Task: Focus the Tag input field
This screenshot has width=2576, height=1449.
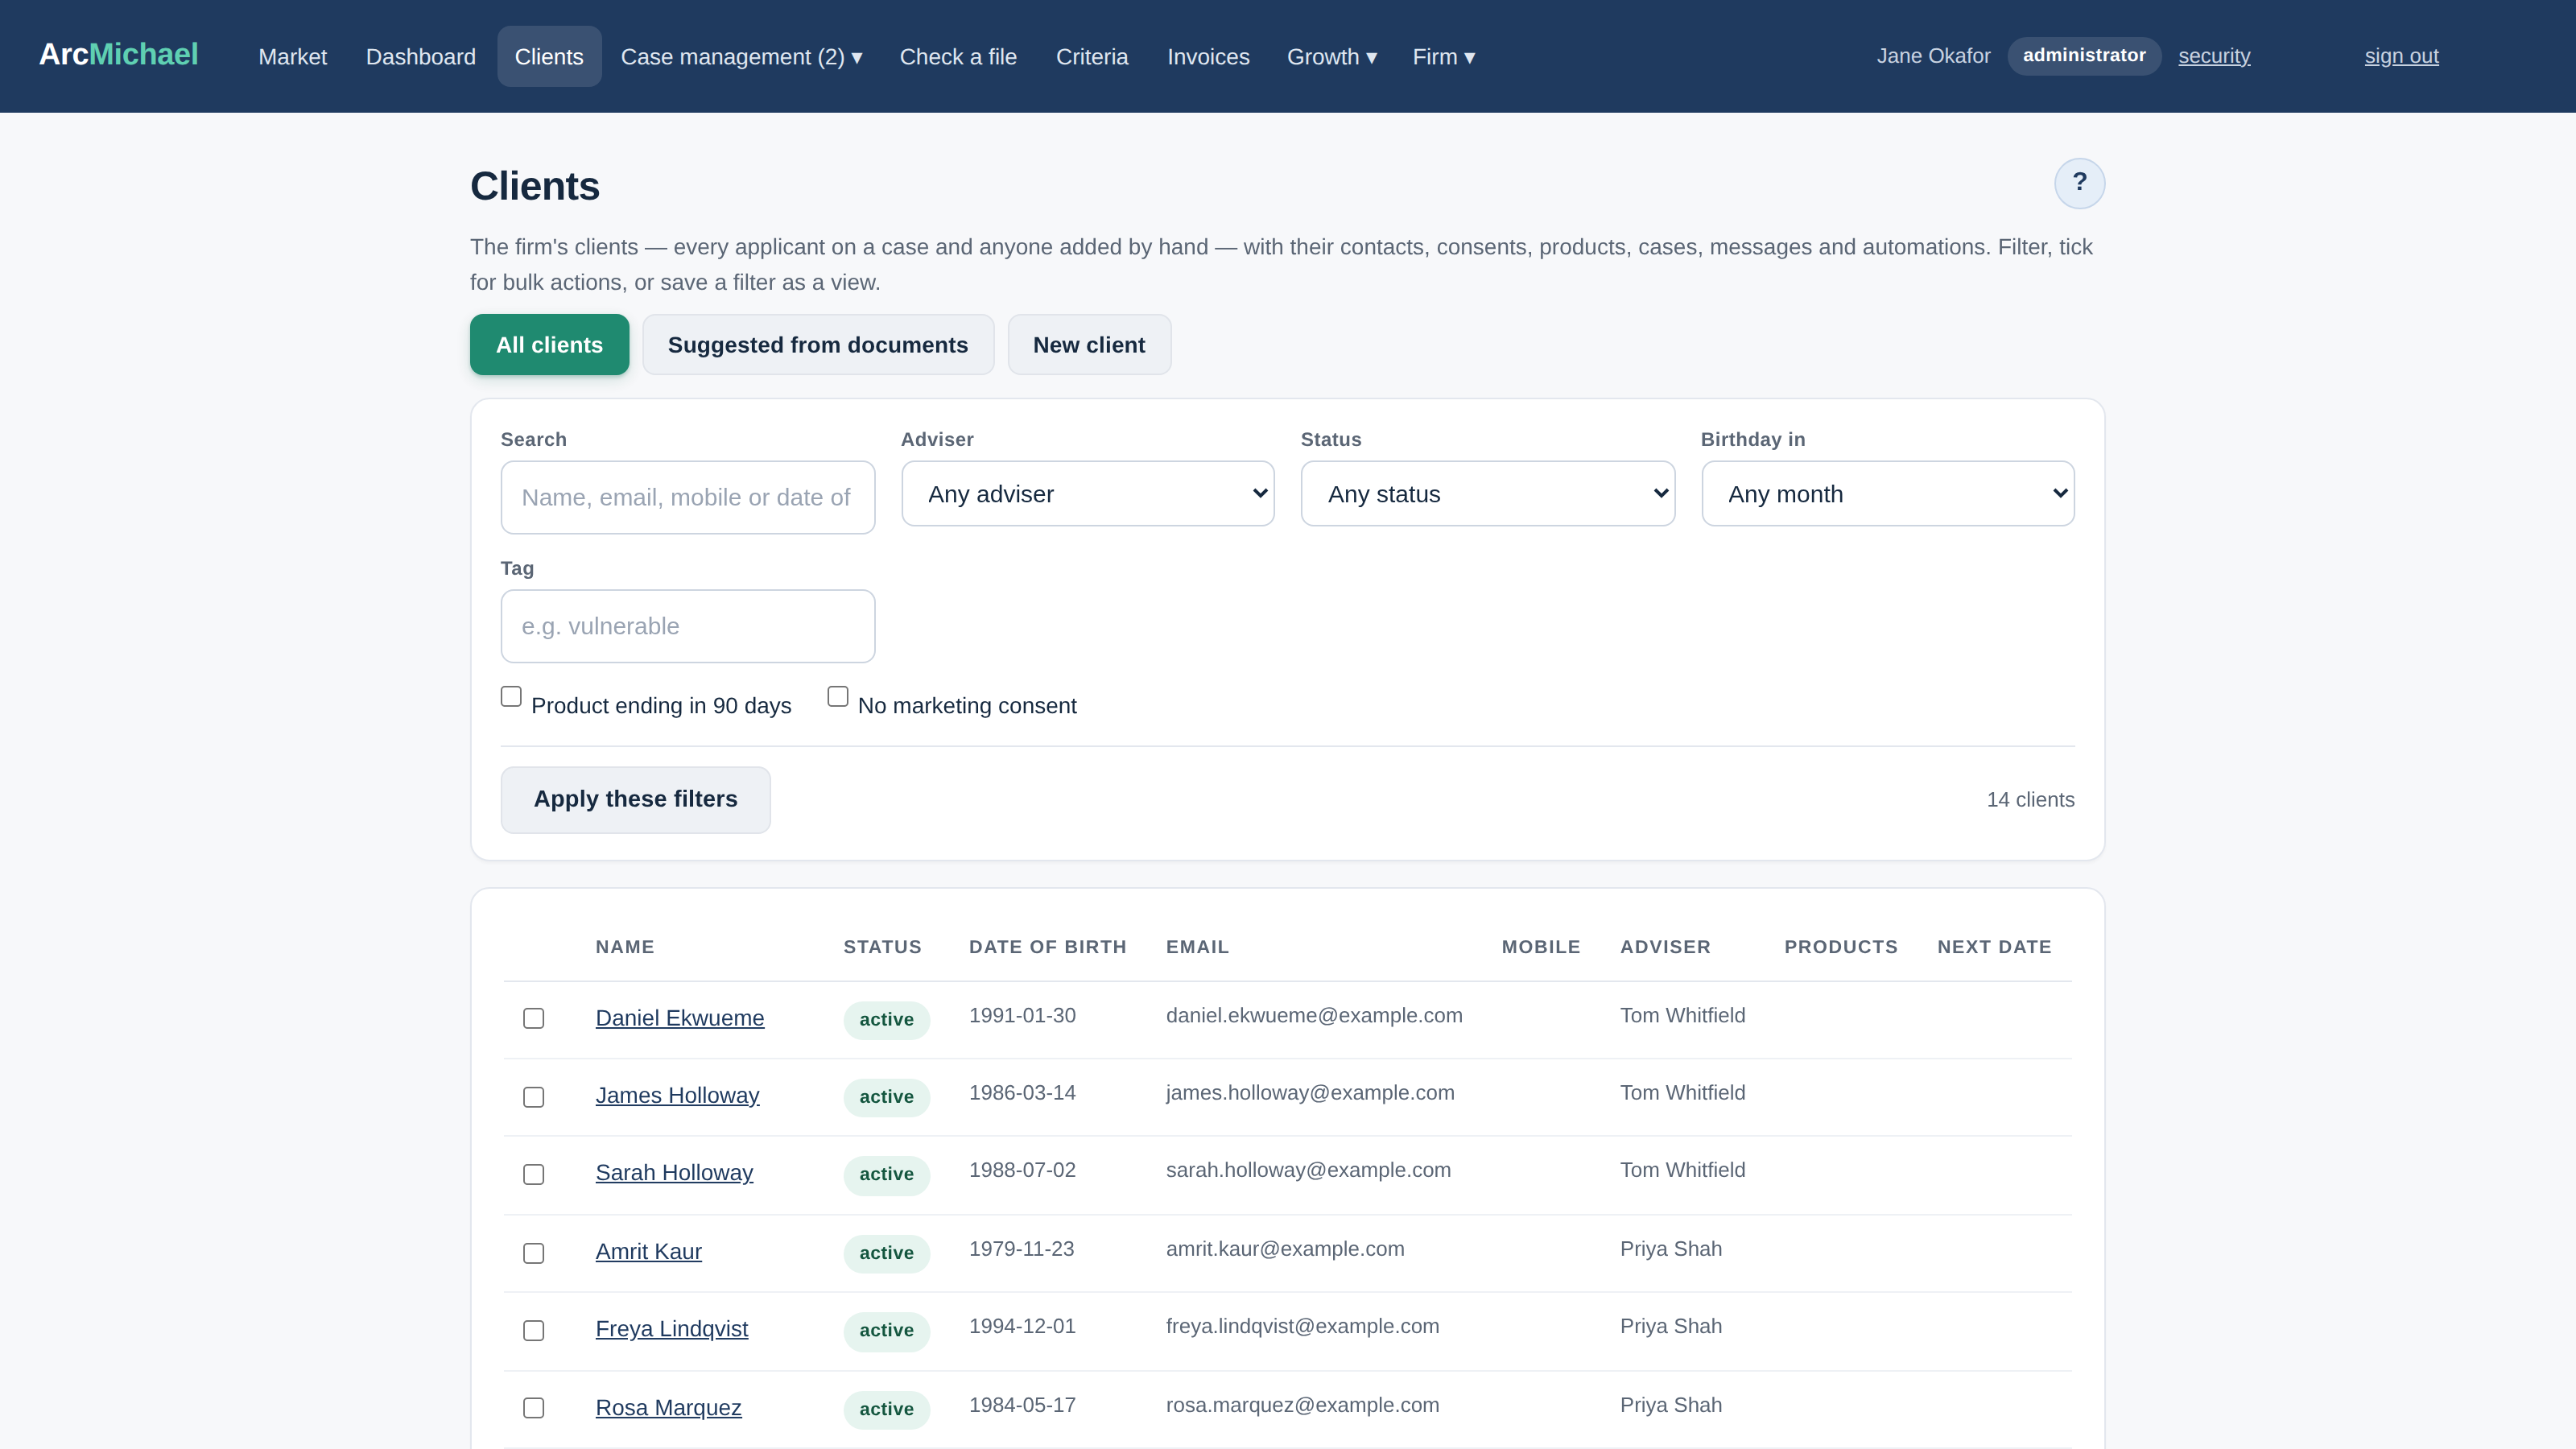Action: pyautogui.click(x=687, y=626)
